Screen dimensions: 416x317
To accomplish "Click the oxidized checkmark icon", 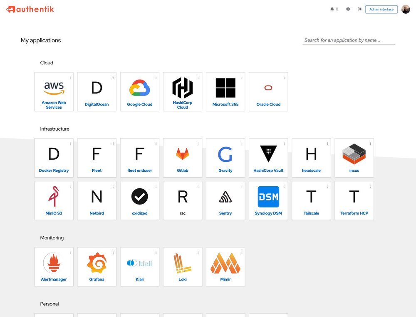I will coord(139,197).
